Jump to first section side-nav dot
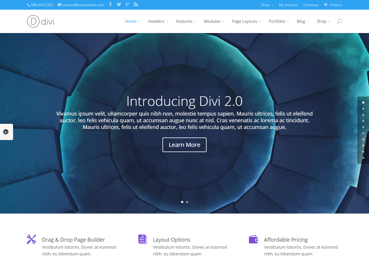This screenshot has height=258, width=369. coord(363,102)
